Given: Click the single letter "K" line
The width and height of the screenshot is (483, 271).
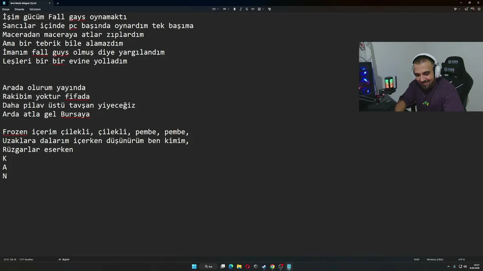Looking at the screenshot, I should click(x=5, y=158).
